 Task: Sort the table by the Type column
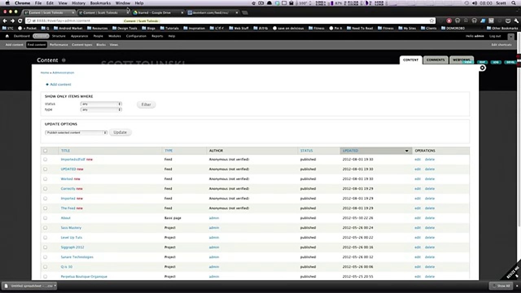[x=169, y=151]
